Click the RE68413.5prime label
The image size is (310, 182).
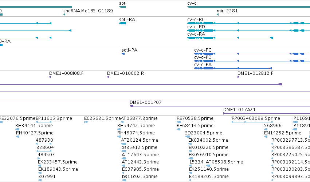pyautogui.click(x=195, y=126)
